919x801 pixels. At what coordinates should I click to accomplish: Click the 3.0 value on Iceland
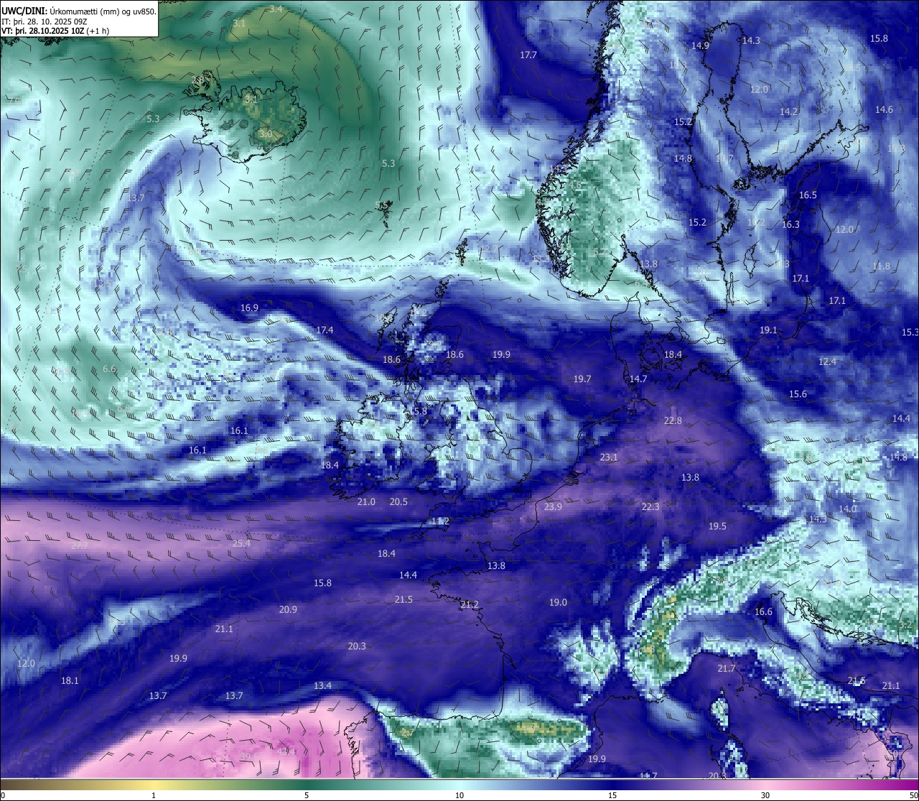coord(266,134)
